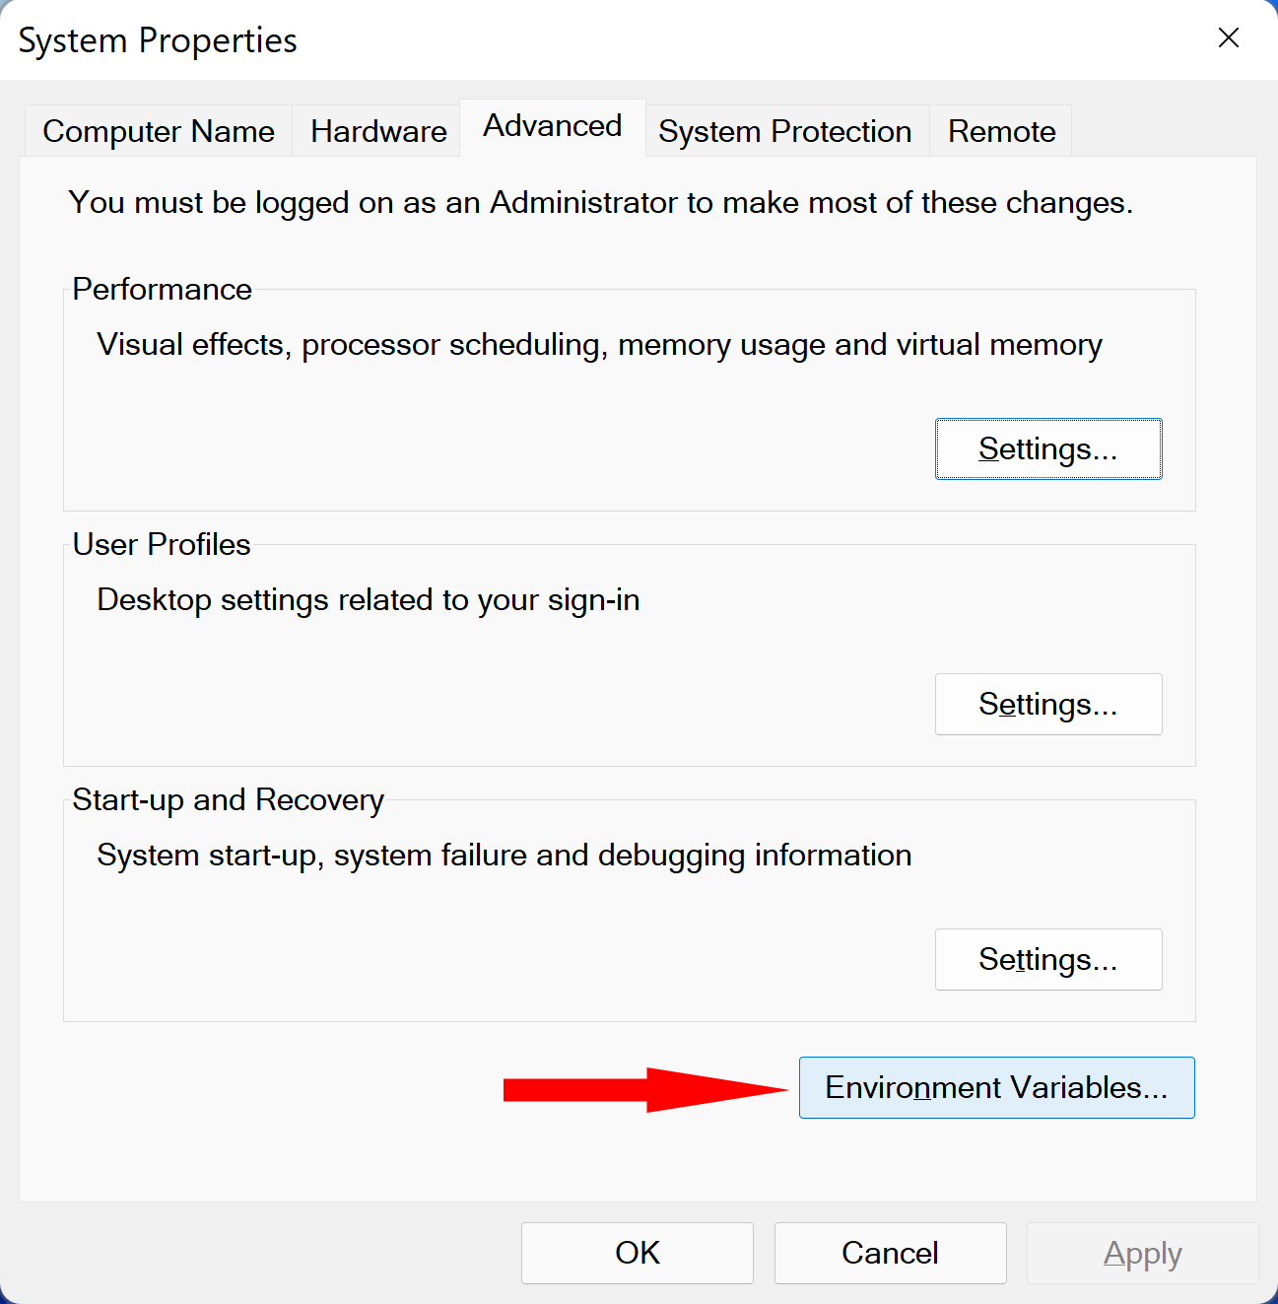Open User Profiles Settings
This screenshot has height=1304, width=1278.
pos(1047,705)
